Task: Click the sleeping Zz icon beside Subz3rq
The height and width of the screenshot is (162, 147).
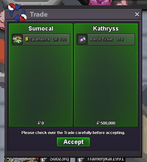Action: coord(43,160)
